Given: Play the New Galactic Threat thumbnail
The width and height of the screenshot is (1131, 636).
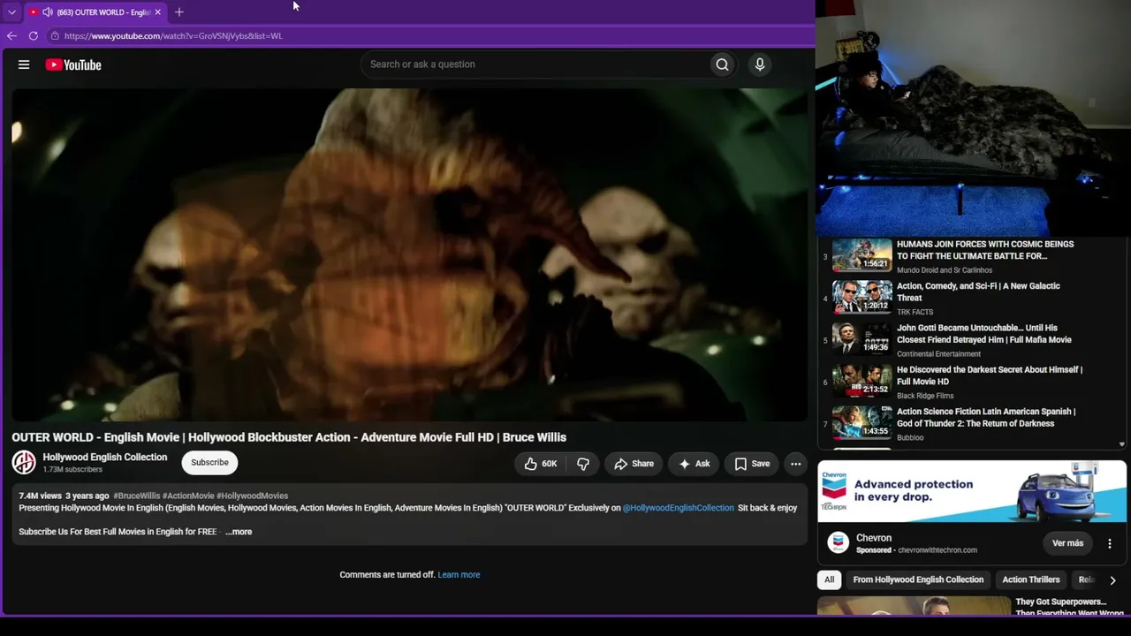Looking at the screenshot, I should (862, 297).
